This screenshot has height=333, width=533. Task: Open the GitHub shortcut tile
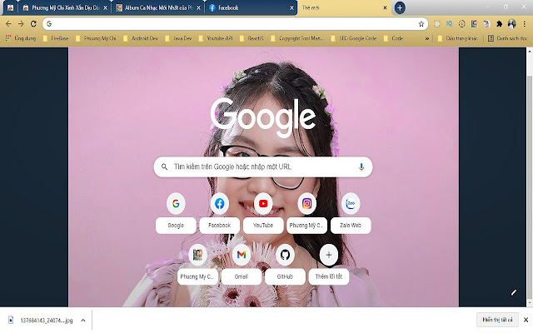coord(285,265)
